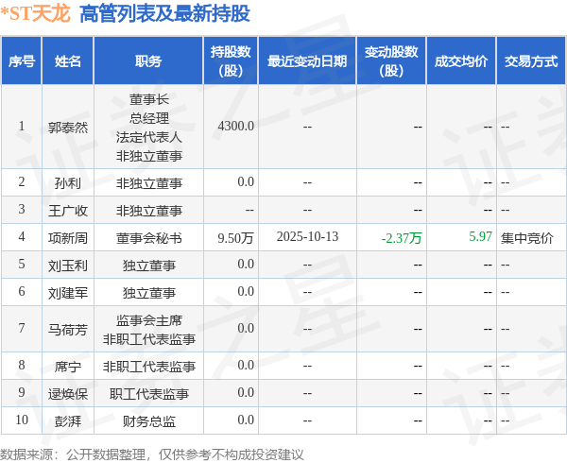The image size is (567, 463).
Task: Click the 职务 column header
Action: point(148,61)
